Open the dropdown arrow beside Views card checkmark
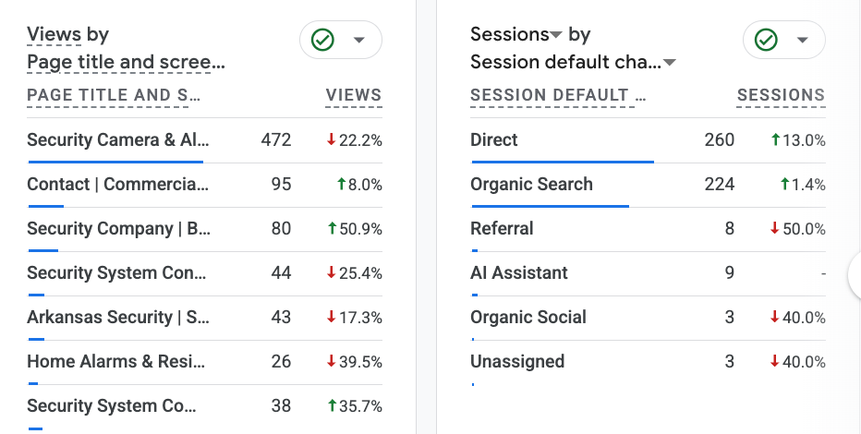The width and height of the screenshot is (861, 434). point(359,40)
